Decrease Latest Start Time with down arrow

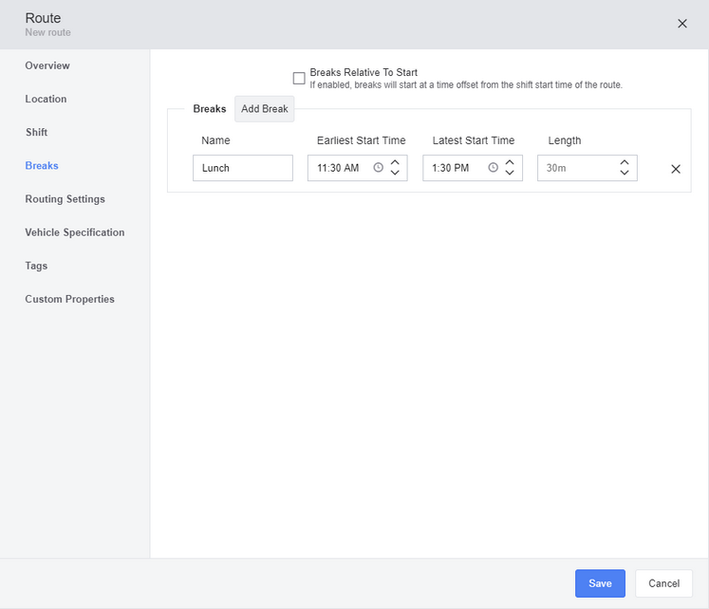point(510,173)
